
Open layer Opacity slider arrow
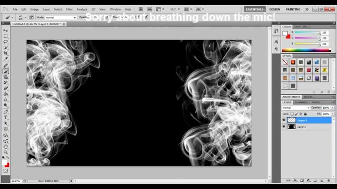tap(333, 108)
